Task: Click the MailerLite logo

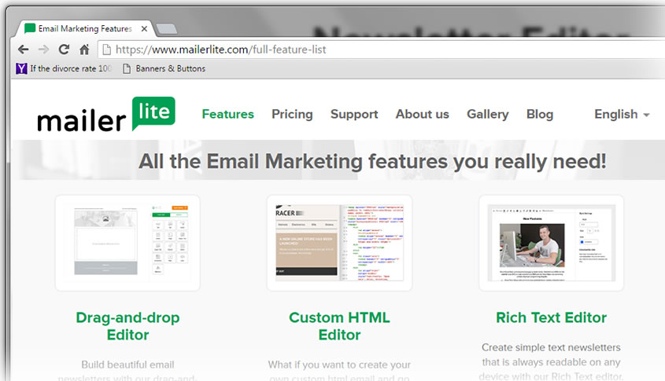Action: (x=106, y=115)
